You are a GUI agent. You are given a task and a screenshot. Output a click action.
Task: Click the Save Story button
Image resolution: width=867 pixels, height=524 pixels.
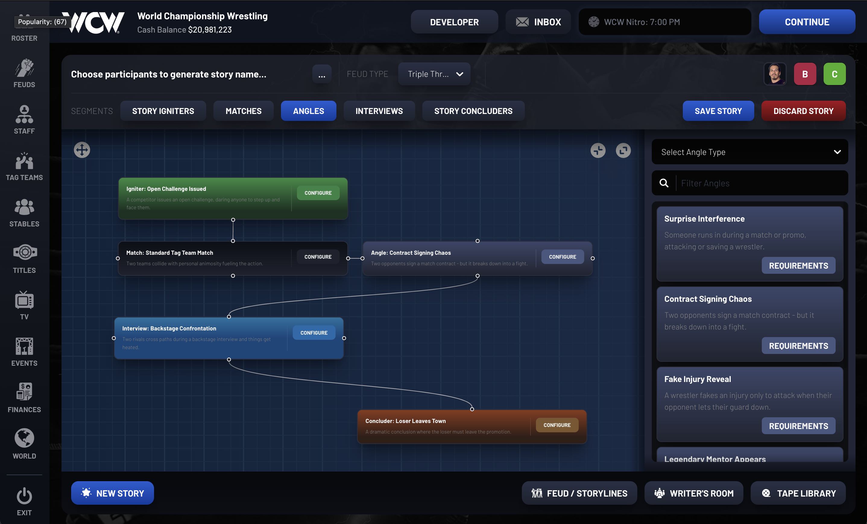click(718, 111)
